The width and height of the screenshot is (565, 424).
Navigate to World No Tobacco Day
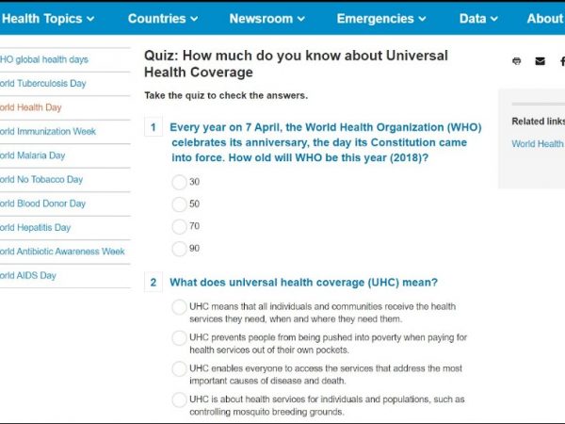click(x=42, y=179)
